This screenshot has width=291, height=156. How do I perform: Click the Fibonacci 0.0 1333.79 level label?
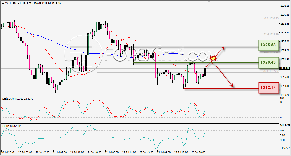coord(271,18)
